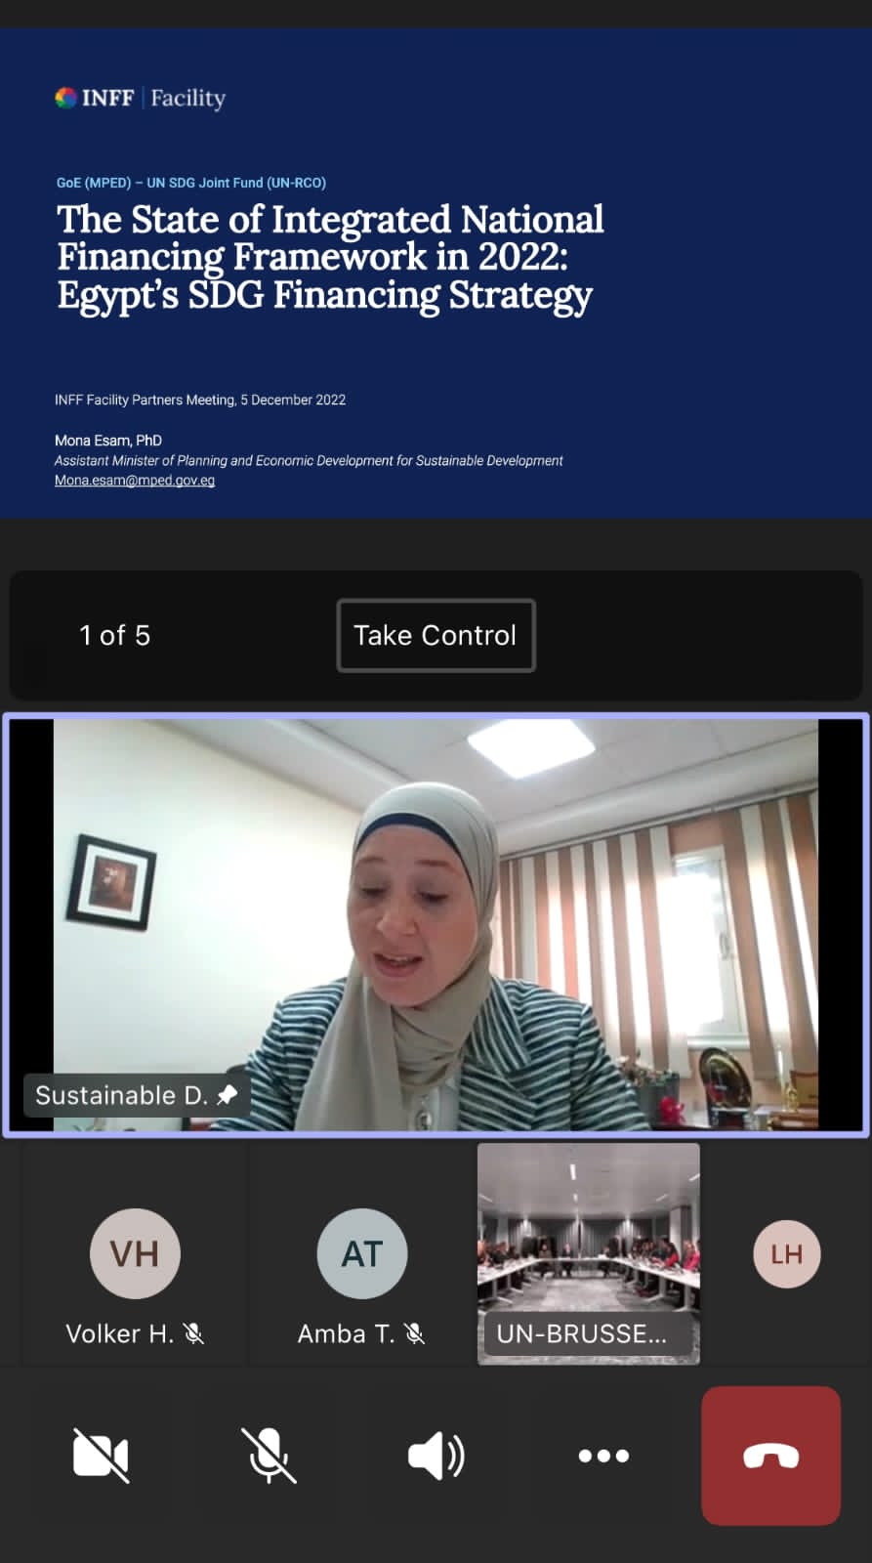The image size is (872, 1563).
Task: Open the UN-BRUSSE... video thumbnail
Action: tap(588, 1253)
